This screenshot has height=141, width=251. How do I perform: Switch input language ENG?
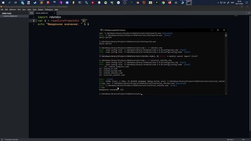click(233, 3)
